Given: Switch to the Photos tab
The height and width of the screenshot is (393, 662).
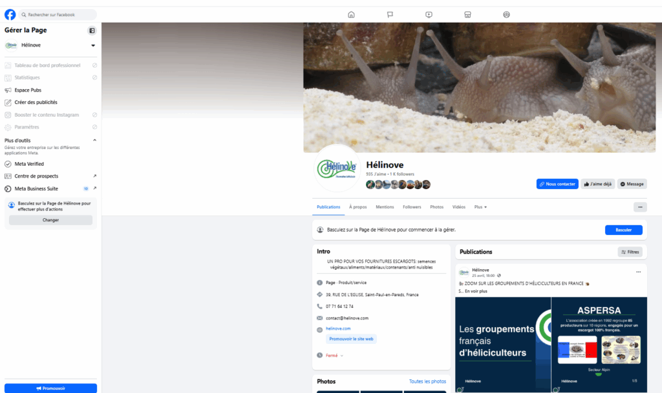Looking at the screenshot, I should coord(436,207).
